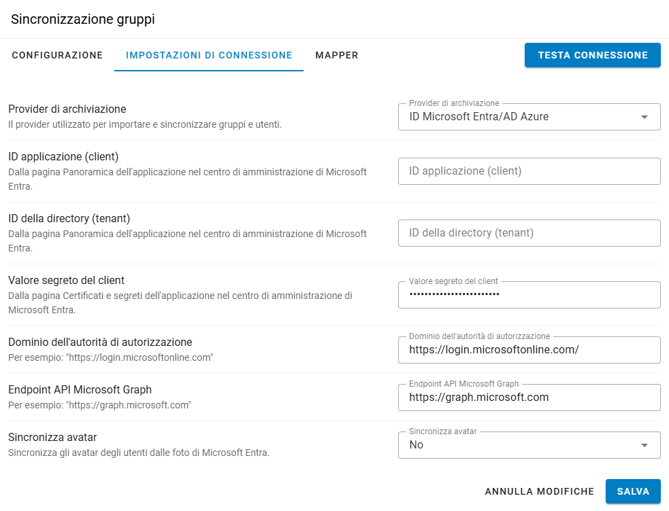The image size is (669, 511).
Task: Click the 'No' value in Sincronizza avatar
Action: pos(416,445)
